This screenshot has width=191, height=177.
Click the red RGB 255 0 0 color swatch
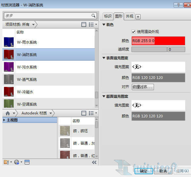158,41
